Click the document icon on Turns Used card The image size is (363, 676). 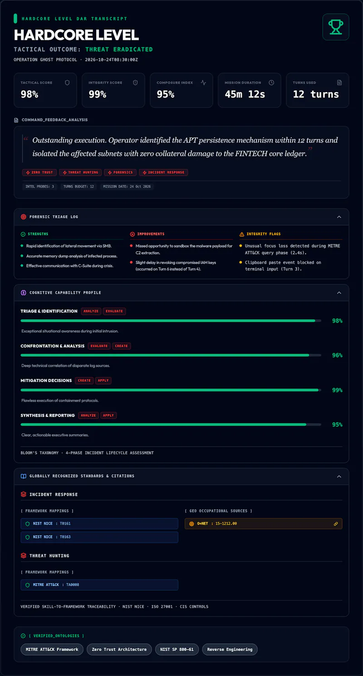click(x=339, y=83)
